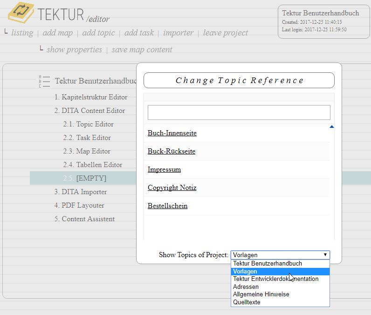Screen dimensions: 371x315
Task: Open the Buch-Innenseite topic link
Action: [172, 133]
